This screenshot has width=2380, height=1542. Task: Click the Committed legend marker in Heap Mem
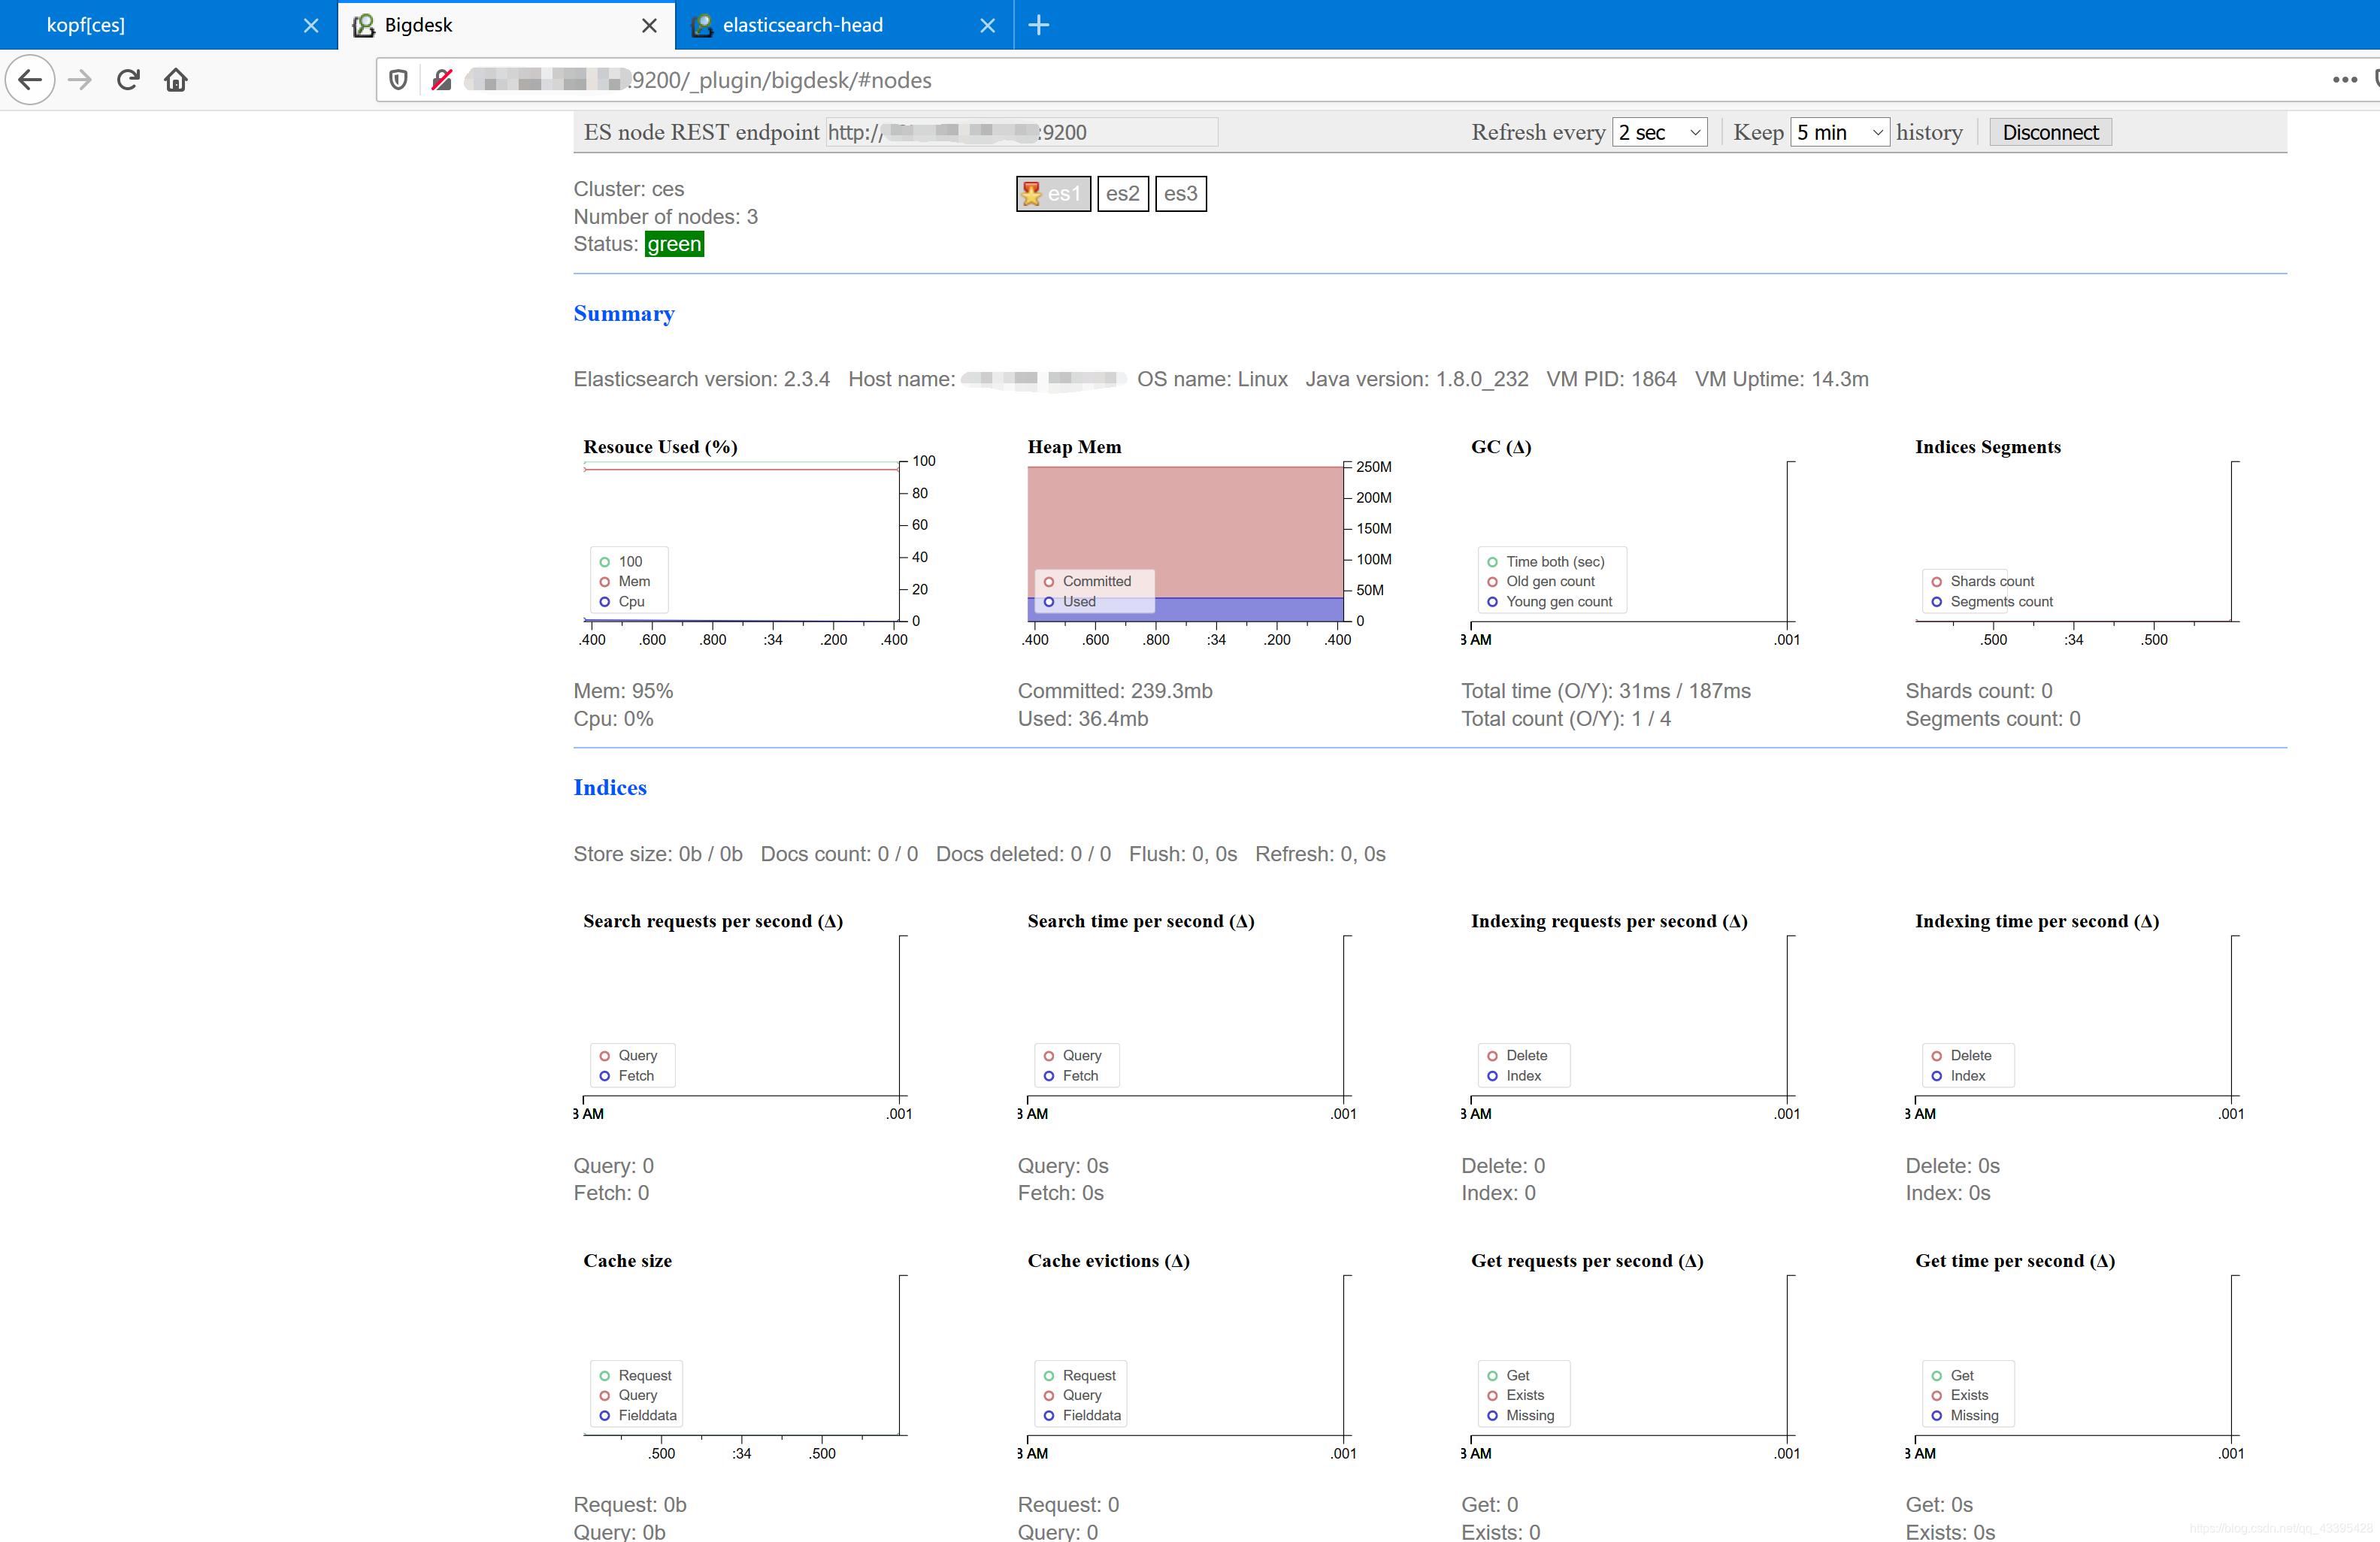tap(1048, 582)
